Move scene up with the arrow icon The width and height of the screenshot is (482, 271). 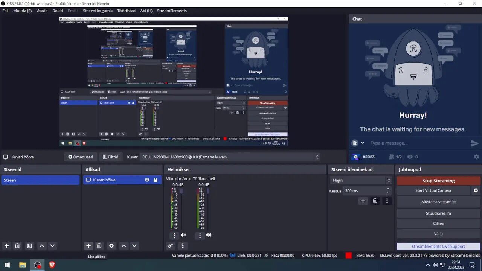click(x=42, y=246)
